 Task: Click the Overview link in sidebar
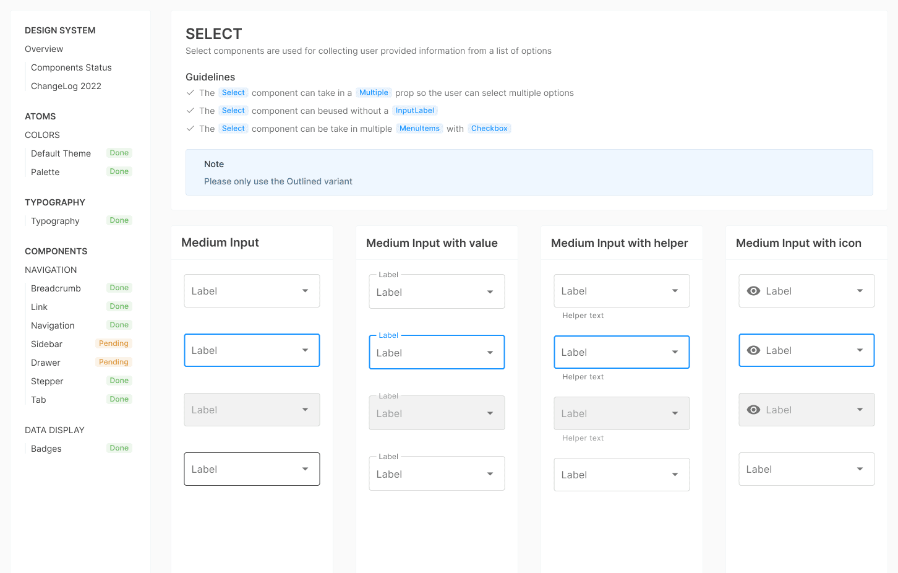click(x=44, y=49)
